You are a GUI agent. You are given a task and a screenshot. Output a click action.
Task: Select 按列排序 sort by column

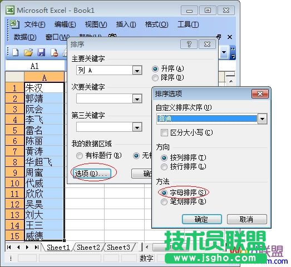pyautogui.click(x=164, y=158)
